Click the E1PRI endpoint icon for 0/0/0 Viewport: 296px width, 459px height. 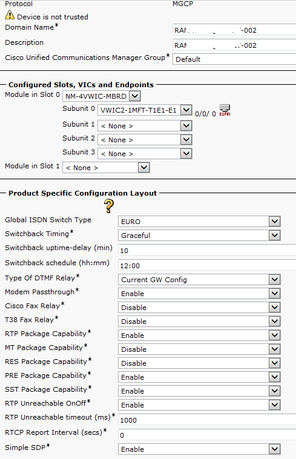click(225, 110)
